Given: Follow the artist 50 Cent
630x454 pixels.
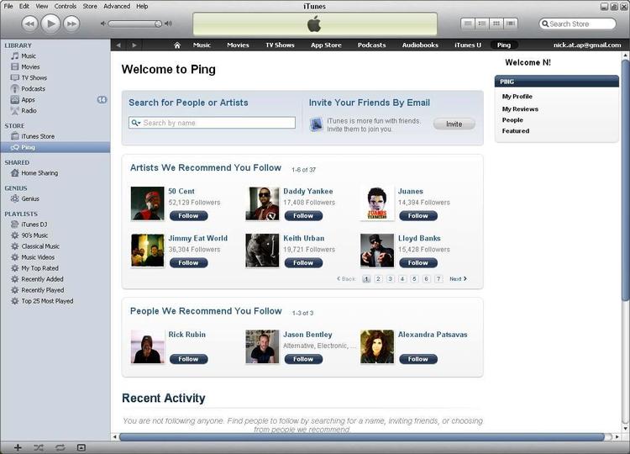Looking at the screenshot, I should 188,216.
